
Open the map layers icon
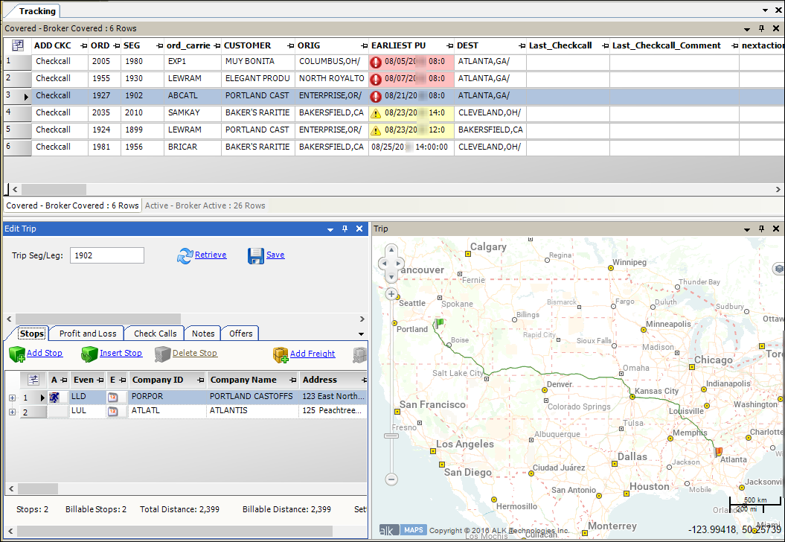778,269
